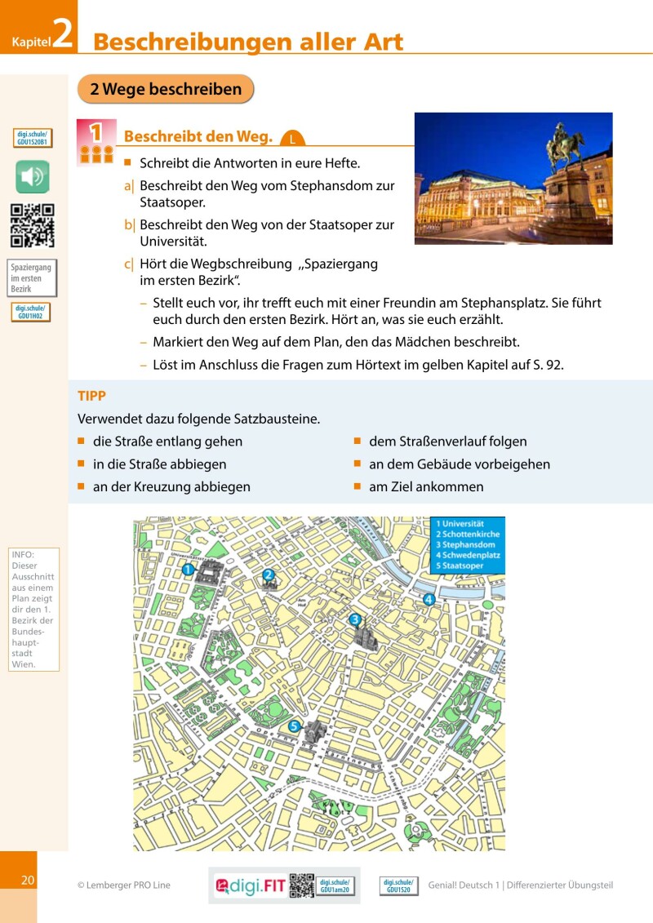Screen dimensions: 653x923
Task: Click the phrase 'in die Straße abbiegen'
Action: (x=159, y=464)
